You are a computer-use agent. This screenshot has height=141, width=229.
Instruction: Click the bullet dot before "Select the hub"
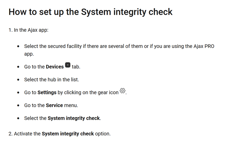click(18, 80)
